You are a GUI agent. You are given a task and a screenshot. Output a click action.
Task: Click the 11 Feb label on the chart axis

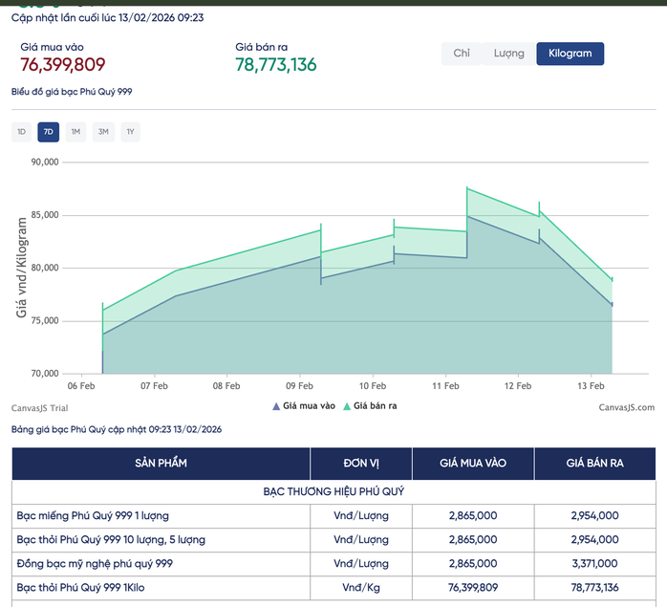(x=445, y=385)
